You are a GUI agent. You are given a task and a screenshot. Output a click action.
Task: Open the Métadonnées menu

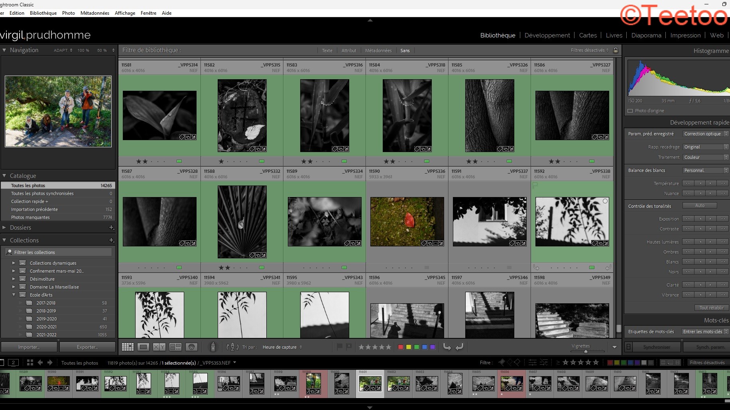(x=94, y=13)
